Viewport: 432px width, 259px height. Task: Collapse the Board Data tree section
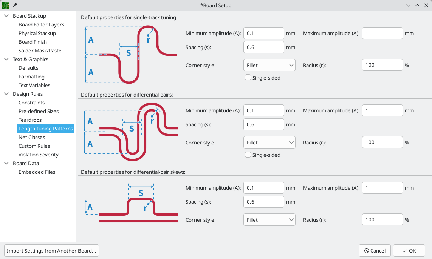[x=6, y=163]
